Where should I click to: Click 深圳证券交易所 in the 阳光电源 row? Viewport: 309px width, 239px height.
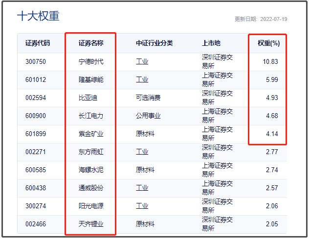217,206
